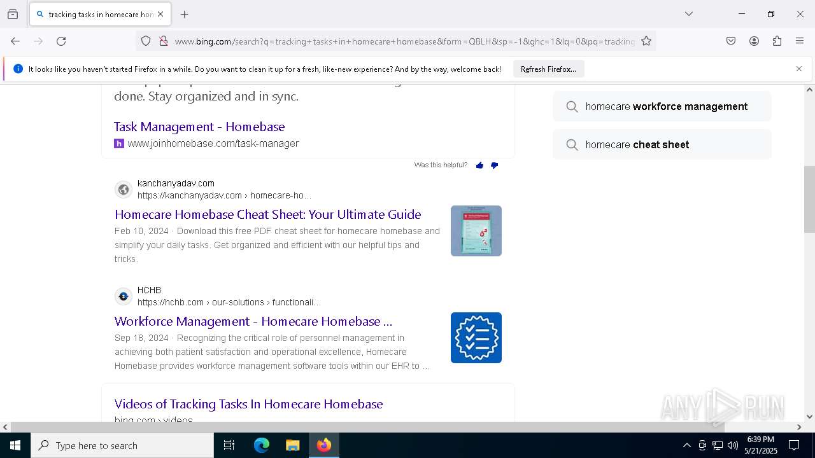Open Workforce Management Homecare Homebase result
The height and width of the screenshot is (458, 815).
(x=253, y=321)
